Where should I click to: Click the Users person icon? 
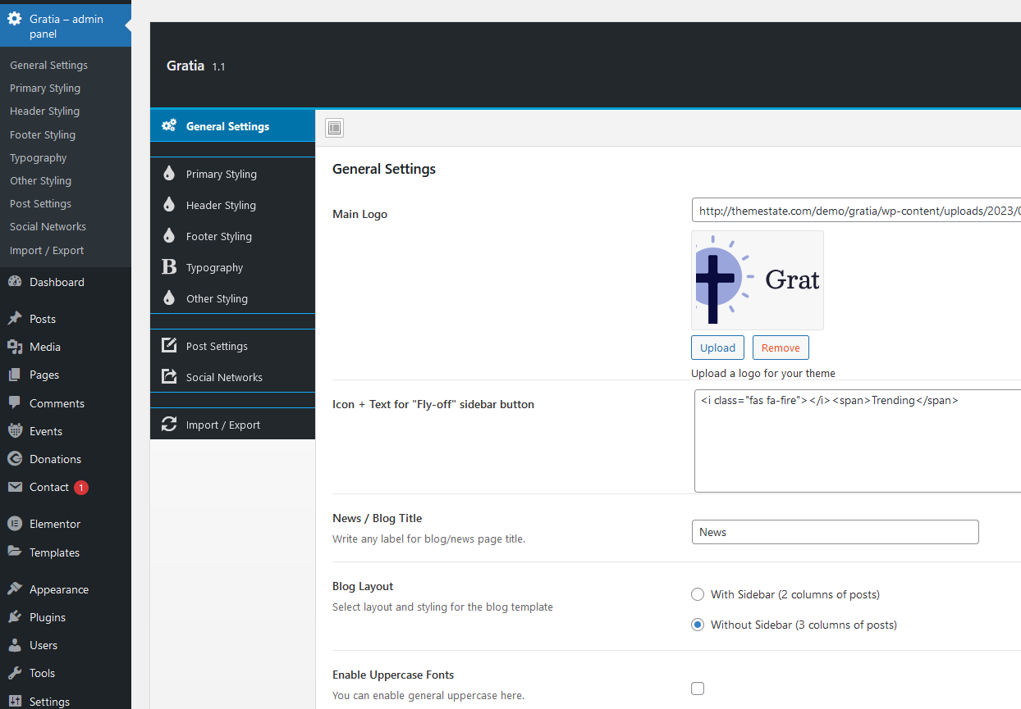pyautogui.click(x=15, y=645)
